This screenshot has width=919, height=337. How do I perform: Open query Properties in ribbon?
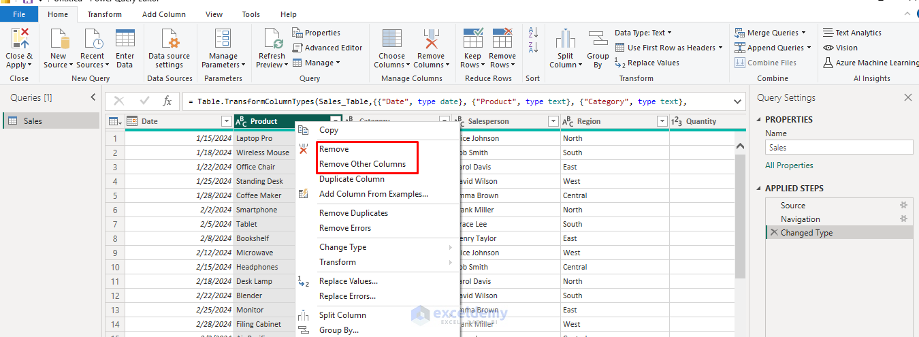(317, 33)
